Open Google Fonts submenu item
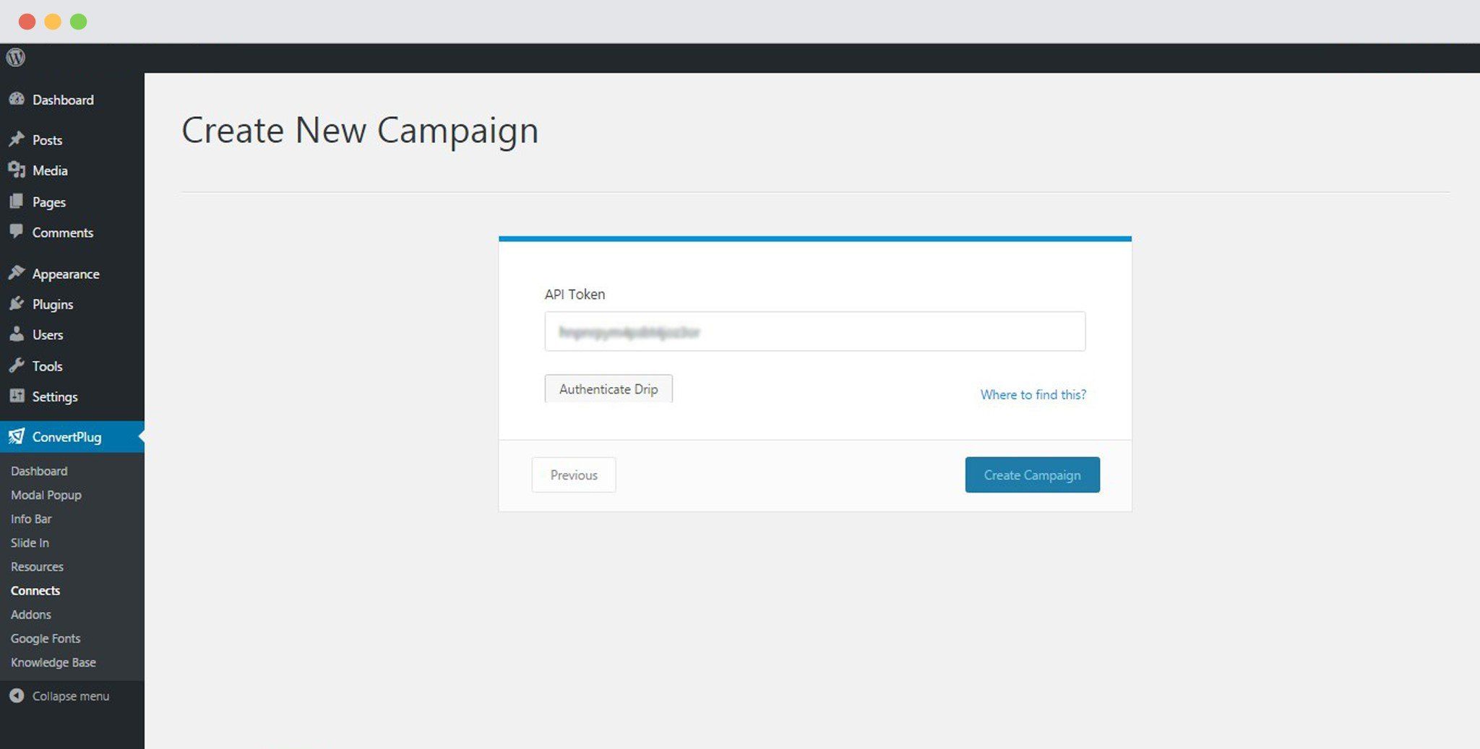The height and width of the screenshot is (749, 1480). point(46,638)
